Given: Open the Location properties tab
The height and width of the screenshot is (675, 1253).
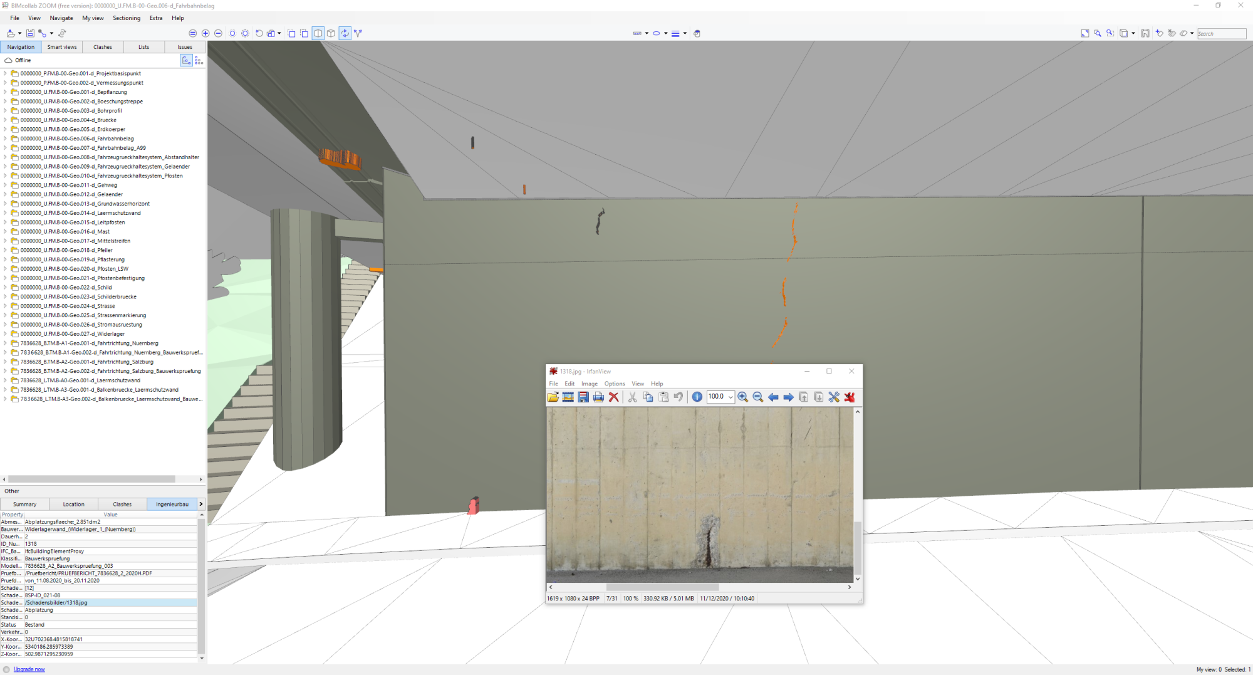Looking at the screenshot, I should pos(74,504).
